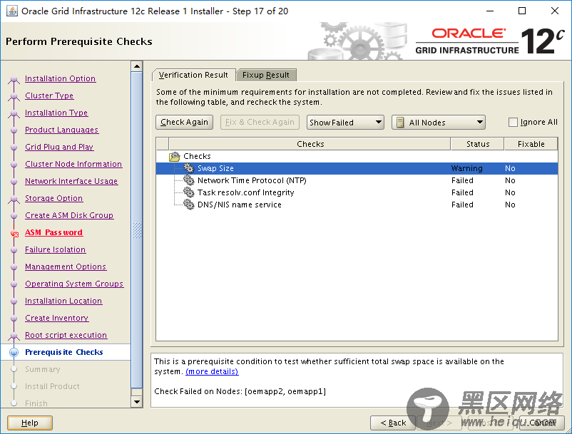Switch to the Fixup Result tab
572x434 pixels.
pyautogui.click(x=266, y=75)
